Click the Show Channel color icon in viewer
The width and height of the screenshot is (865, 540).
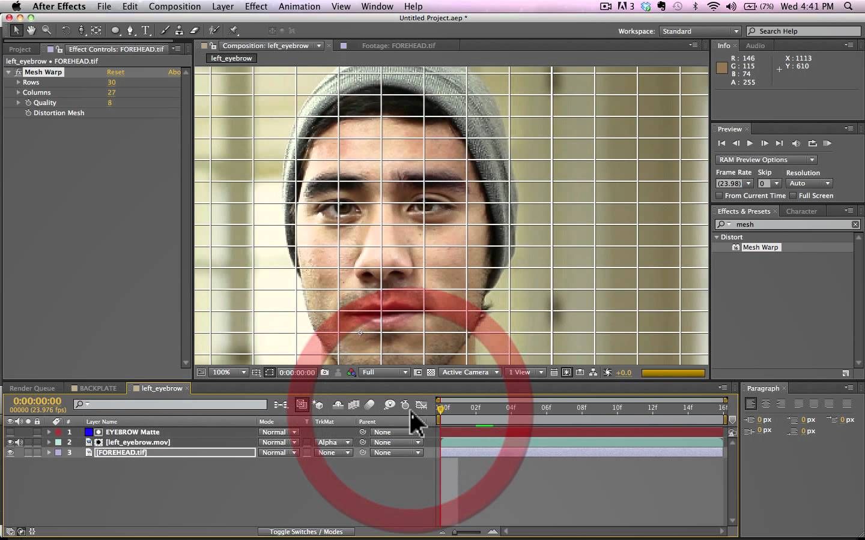point(351,373)
